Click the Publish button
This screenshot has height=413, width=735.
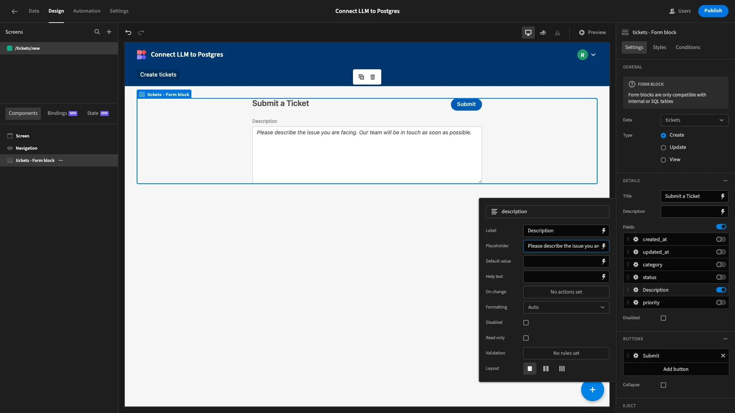[x=713, y=11]
